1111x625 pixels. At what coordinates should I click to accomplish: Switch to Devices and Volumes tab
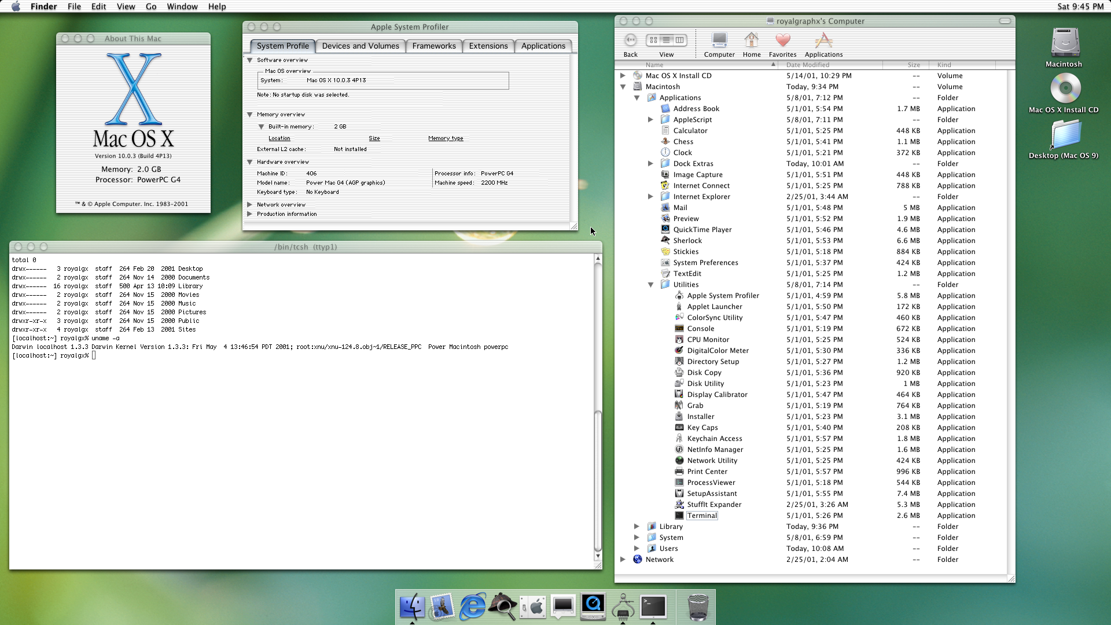[360, 46]
